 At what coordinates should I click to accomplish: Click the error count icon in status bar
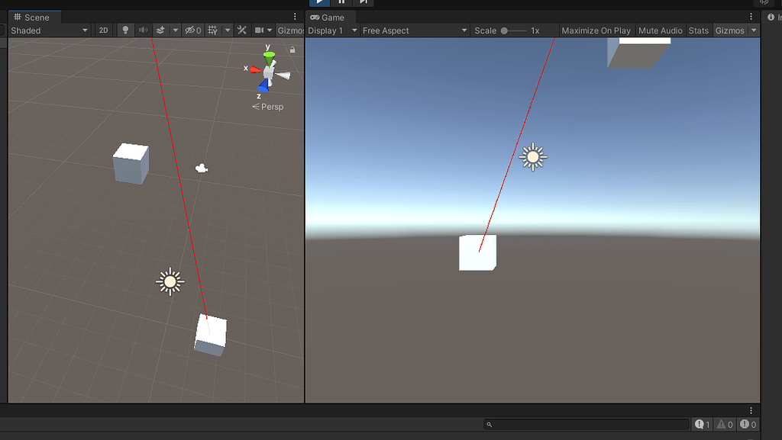tap(746, 424)
